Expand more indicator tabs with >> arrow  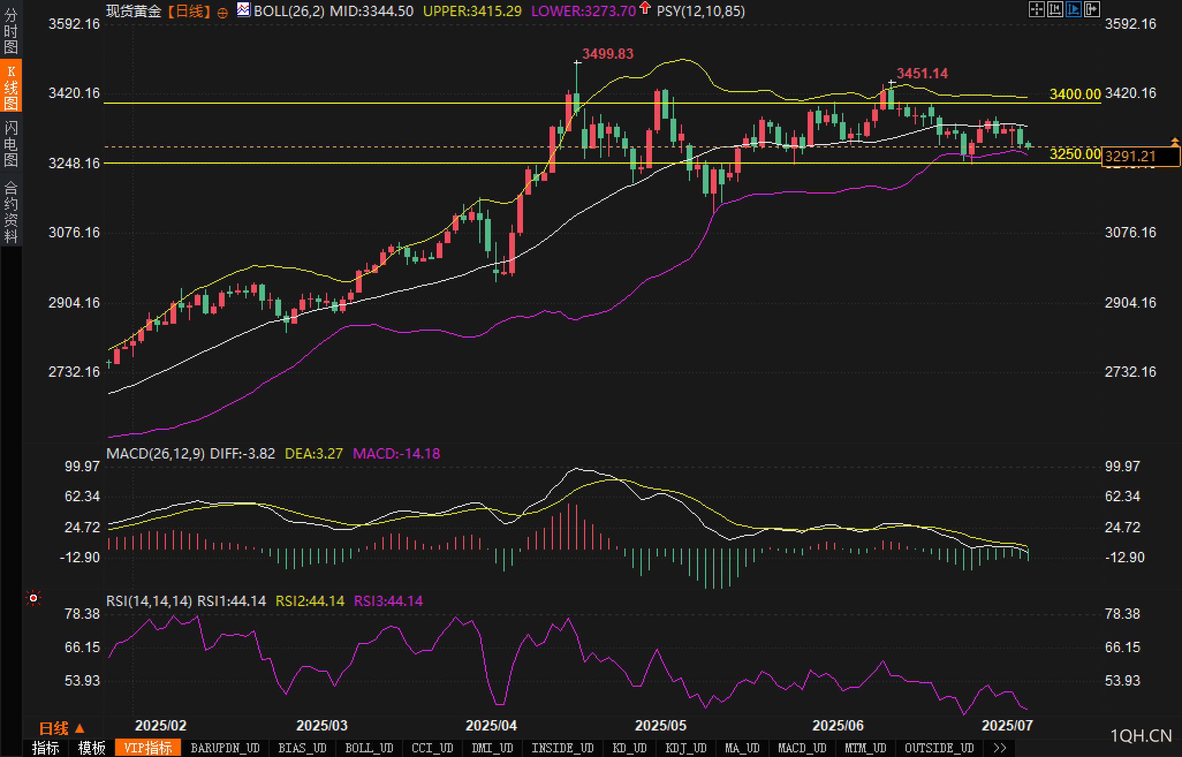1000,748
